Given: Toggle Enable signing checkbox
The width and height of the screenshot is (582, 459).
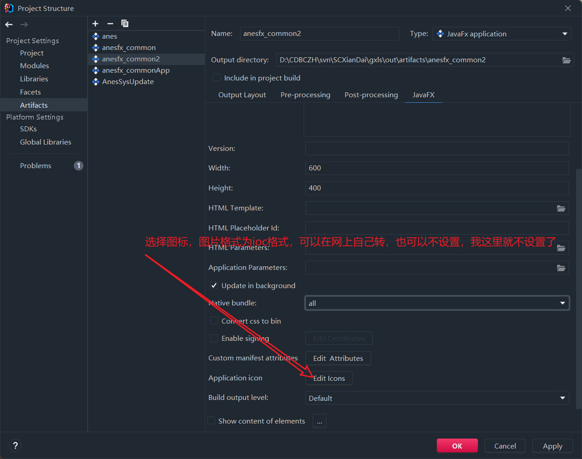Looking at the screenshot, I should pyautogui.click(x=214, y=338).
